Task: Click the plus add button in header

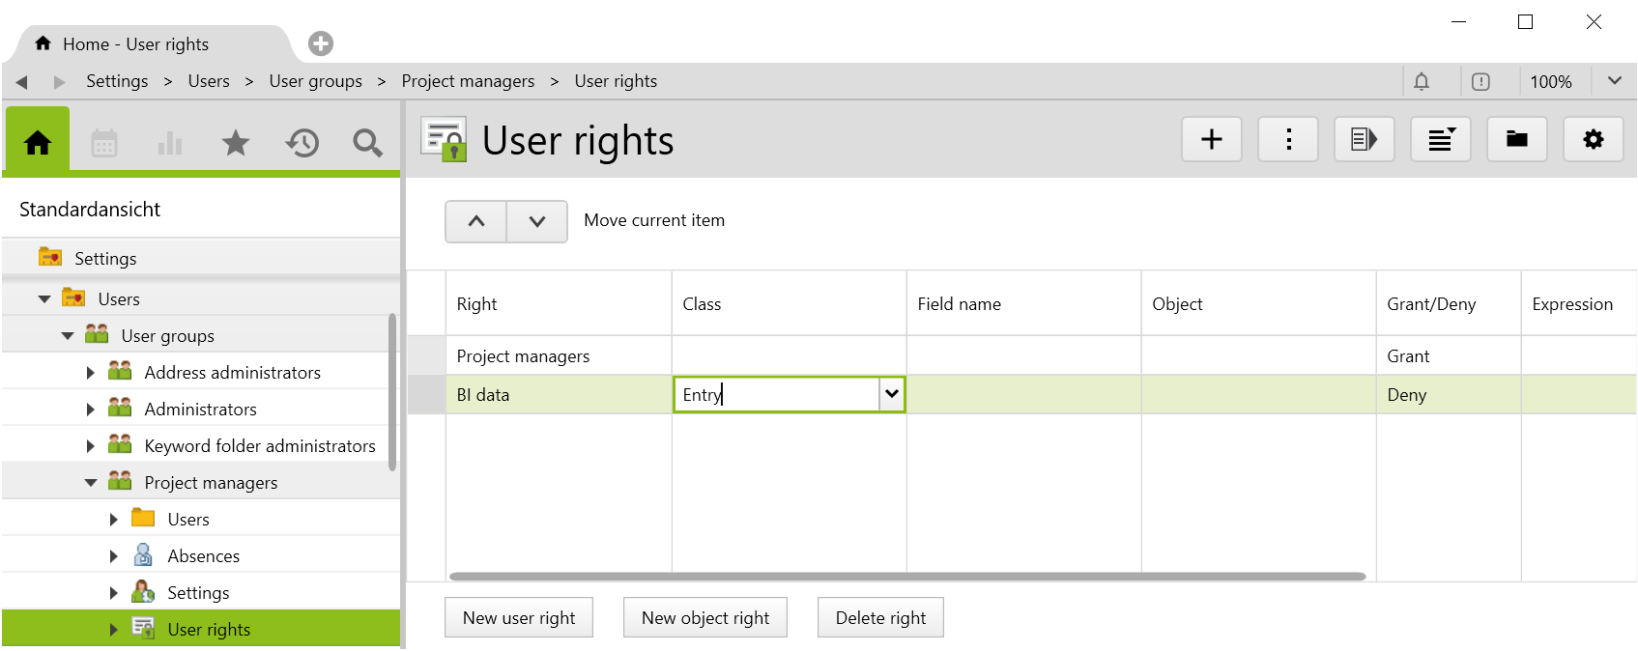Action: [x=1211, y=140]
